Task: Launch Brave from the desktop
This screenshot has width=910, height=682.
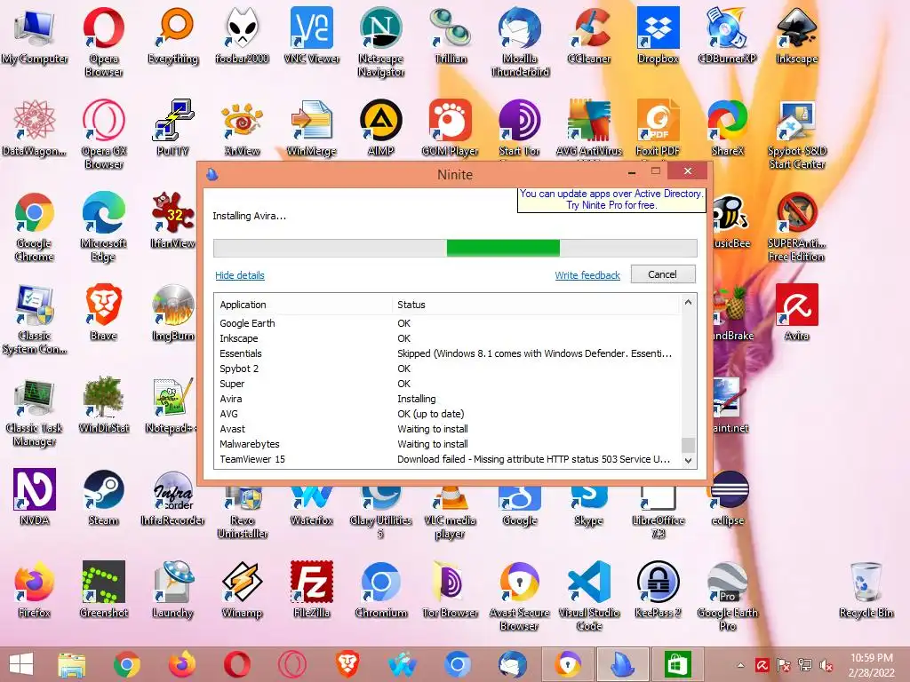Action: pos(103,312)
